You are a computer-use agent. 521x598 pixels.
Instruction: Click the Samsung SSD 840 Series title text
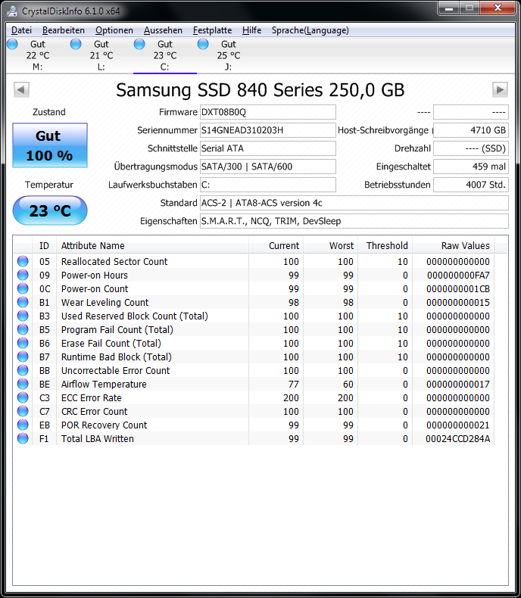(260, 90)
